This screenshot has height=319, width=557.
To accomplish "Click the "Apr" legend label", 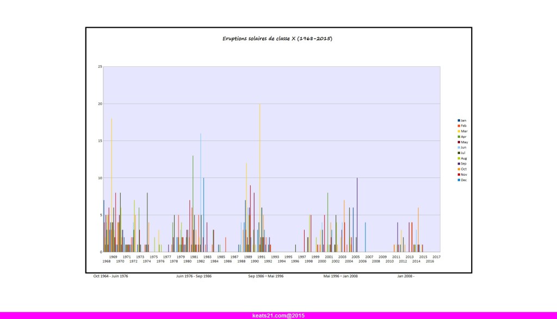I will click(x=463, y=137).
